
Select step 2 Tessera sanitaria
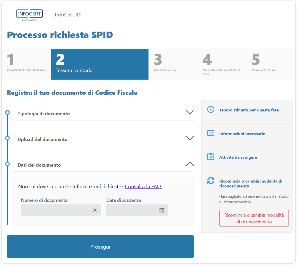pos(99,64)
